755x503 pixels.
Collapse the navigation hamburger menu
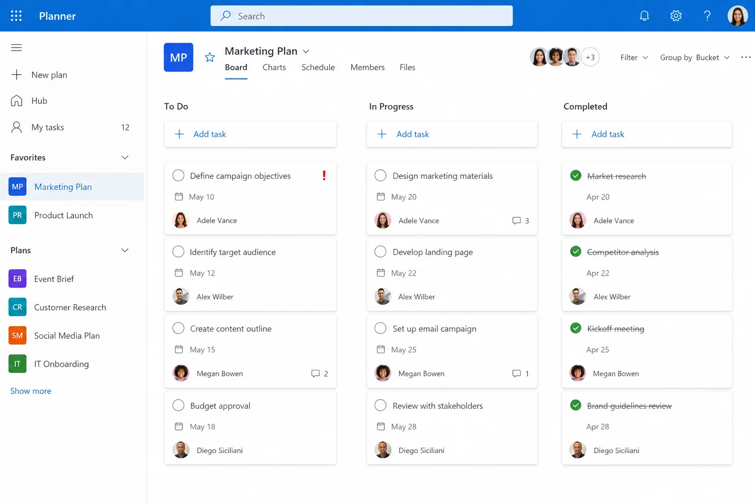(16, 48)
